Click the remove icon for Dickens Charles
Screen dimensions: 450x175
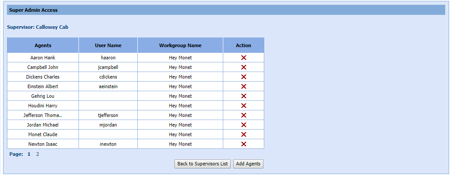coord(244,77)
